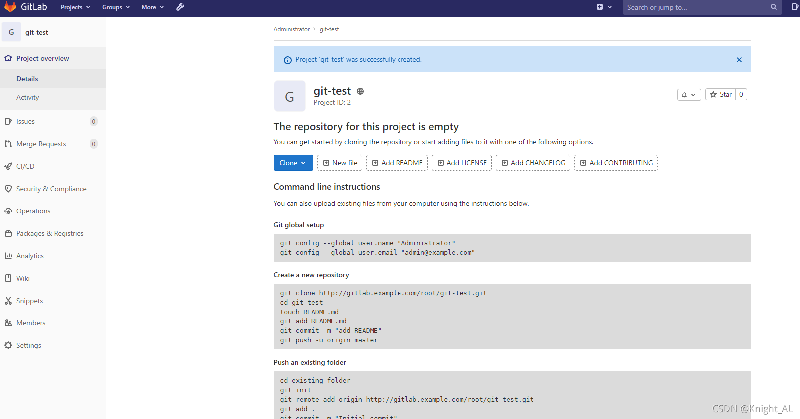Viewport: 800px width, 419px height.
Task: Click the search magnifier icon
Action: (774, 7)
